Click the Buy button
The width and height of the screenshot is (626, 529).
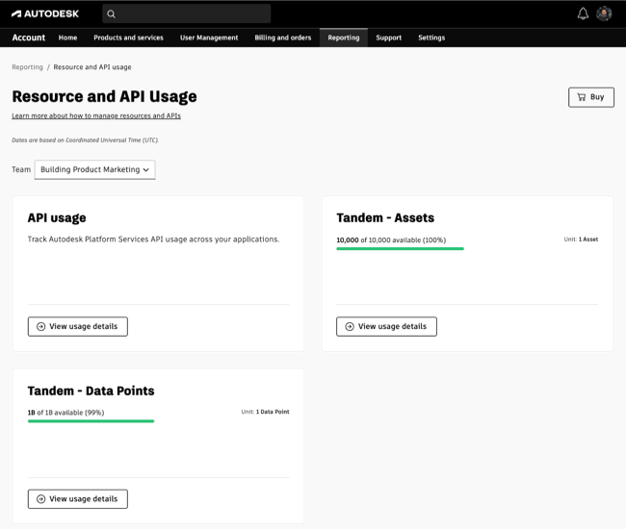point(591,97)
